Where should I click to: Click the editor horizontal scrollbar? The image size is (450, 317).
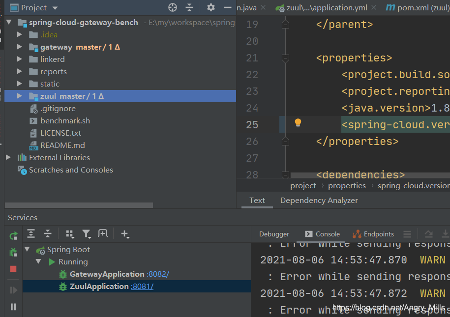click(x=370, y=174)
